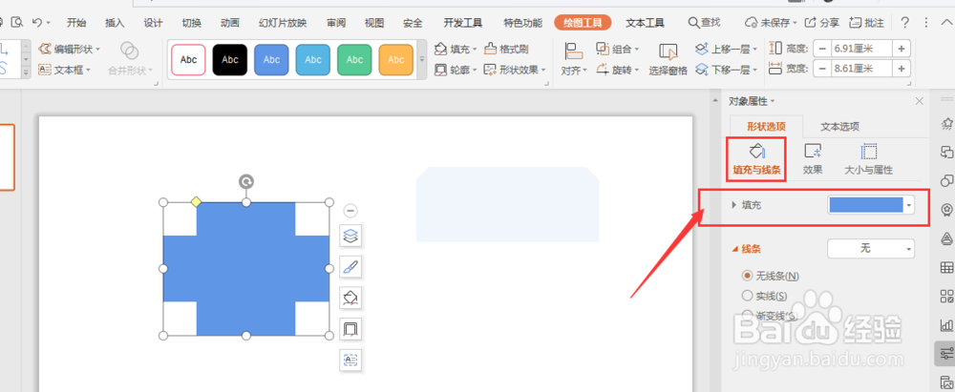Click the 查找 search icon
This screenshot has height=392, width=955.
pyautogui.click(x=704, y=23)
